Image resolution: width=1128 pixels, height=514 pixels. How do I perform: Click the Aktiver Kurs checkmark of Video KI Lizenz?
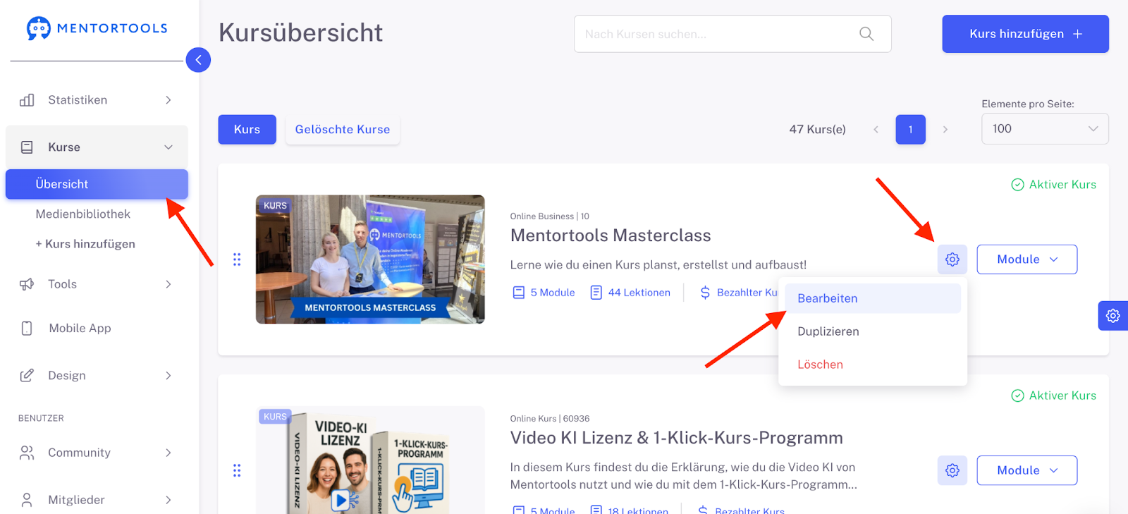[x=1018, y=396]
